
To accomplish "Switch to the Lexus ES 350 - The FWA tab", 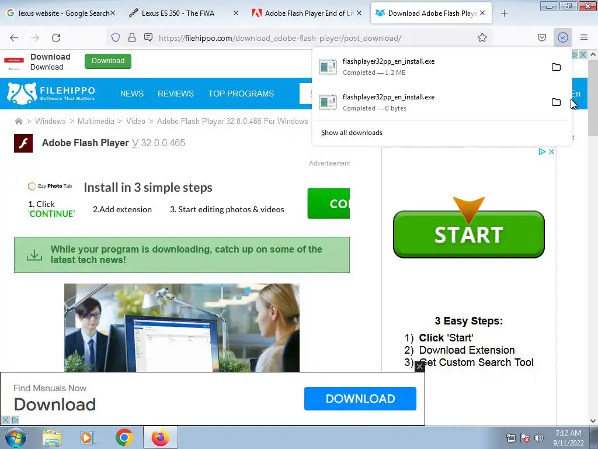I will pyautogui.click(x=178, y=13).
